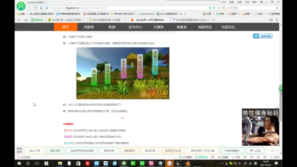
Task: Click the cloud sync icon left of tabs
Action: click(x=26, y=20)
